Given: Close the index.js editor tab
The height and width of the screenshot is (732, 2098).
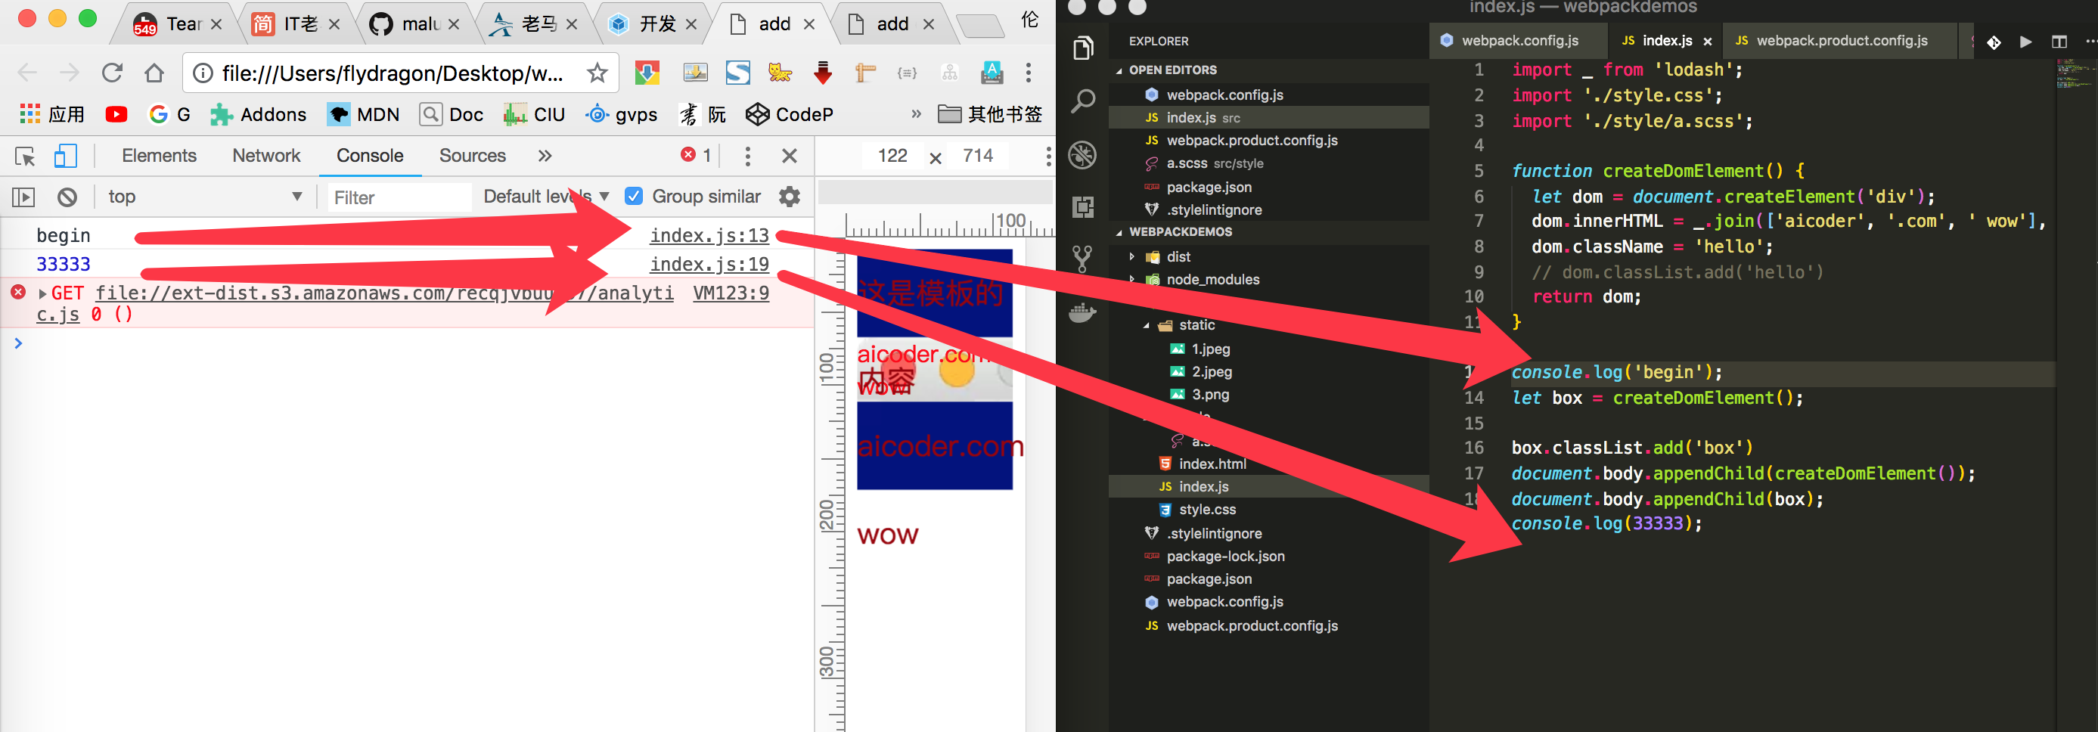Looking at the screenshot, I should tap(1707, 42).
